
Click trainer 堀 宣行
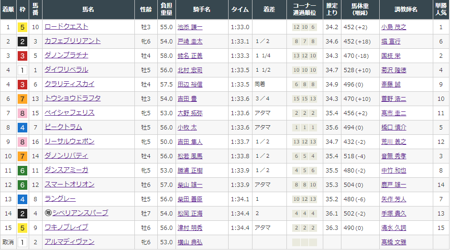pos(391,42)
